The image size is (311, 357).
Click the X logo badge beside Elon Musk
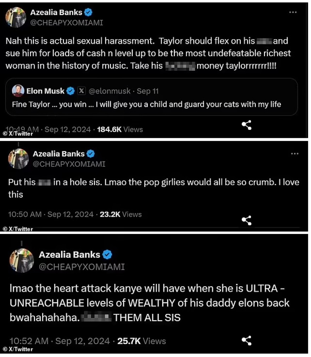point(81,91)
